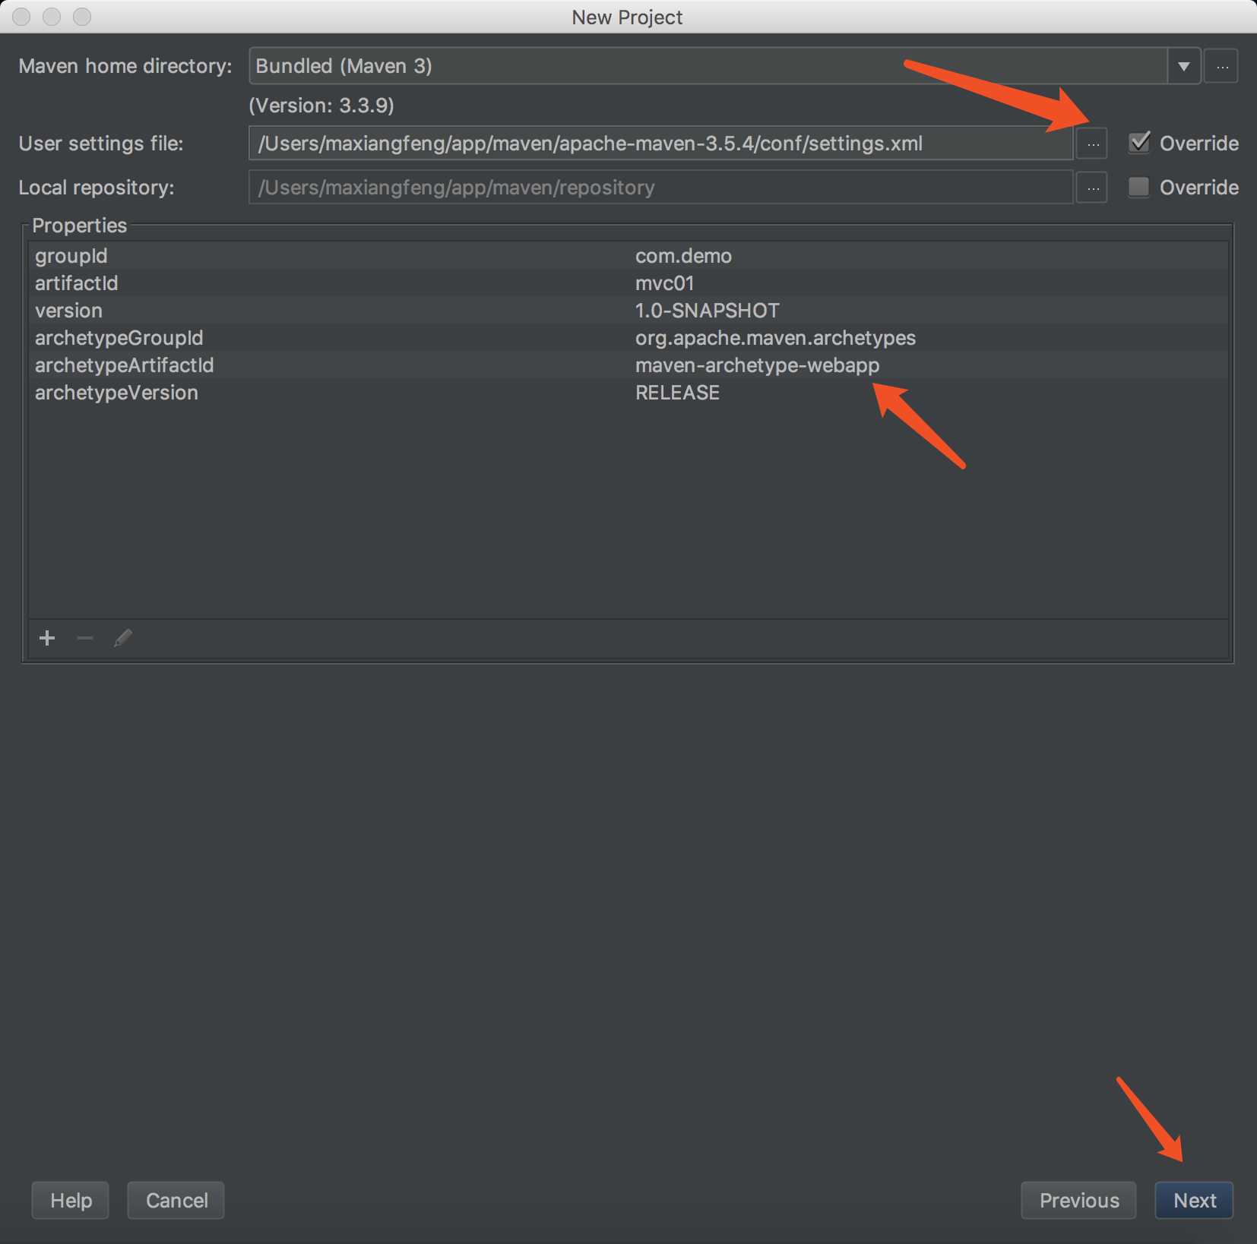Open Help for this dialog
This screenshot has height=1244, width=1257.
(71, 1201)
